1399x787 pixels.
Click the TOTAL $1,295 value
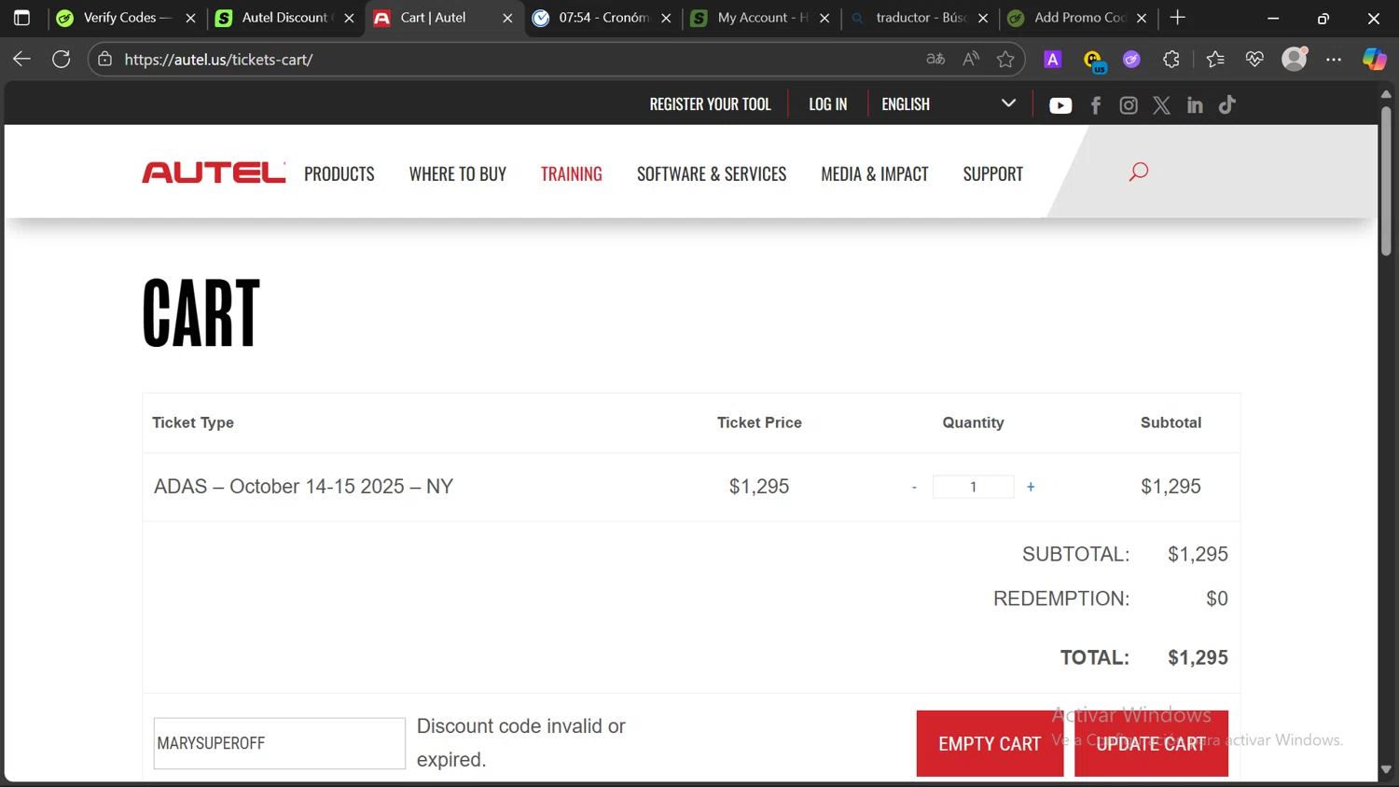(1198, 657)
